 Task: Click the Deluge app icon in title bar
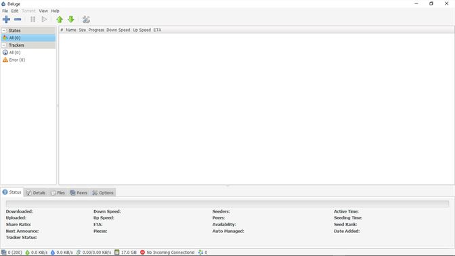pyautogui.click(x=3, y=4)
